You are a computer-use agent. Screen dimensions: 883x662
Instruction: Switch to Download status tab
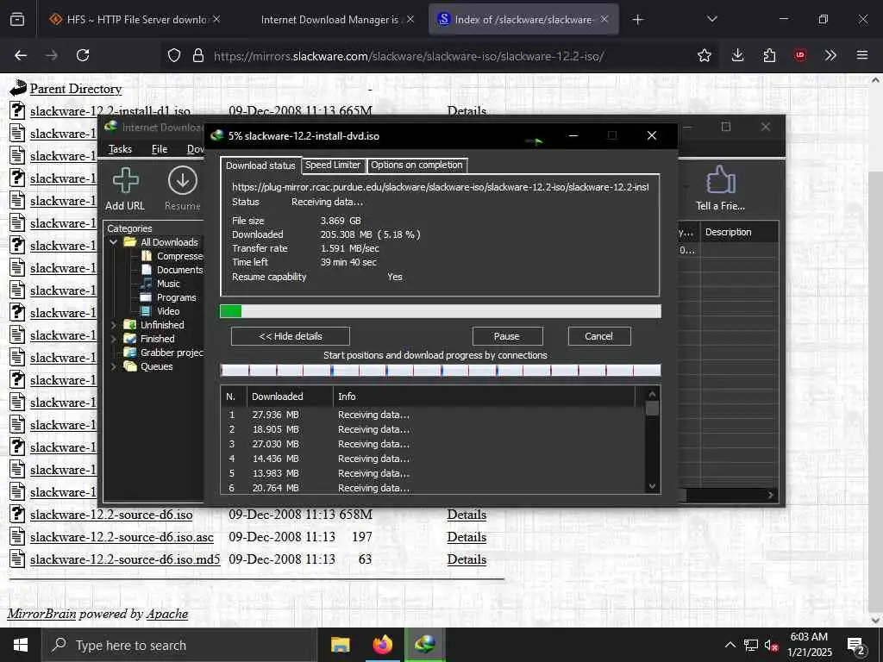(x=260, y=165)
